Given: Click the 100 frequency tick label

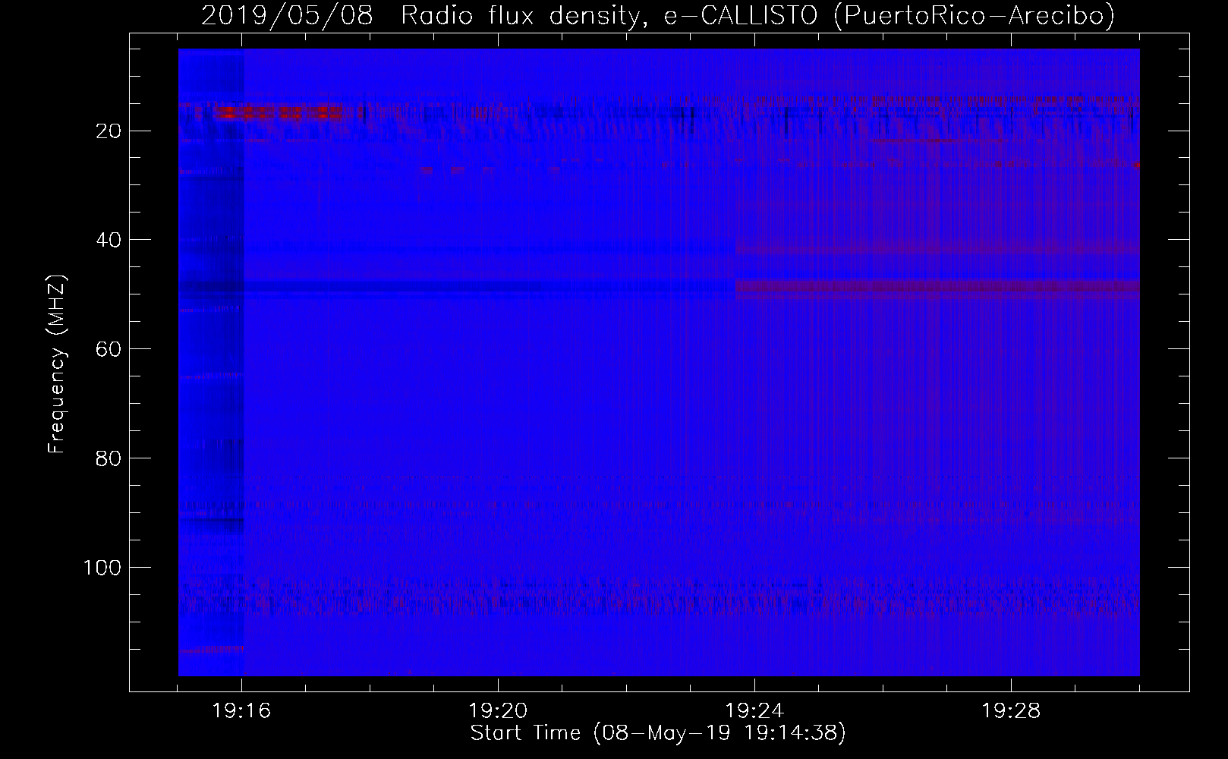Looking at the screenshot, I should tap(102, 568).
